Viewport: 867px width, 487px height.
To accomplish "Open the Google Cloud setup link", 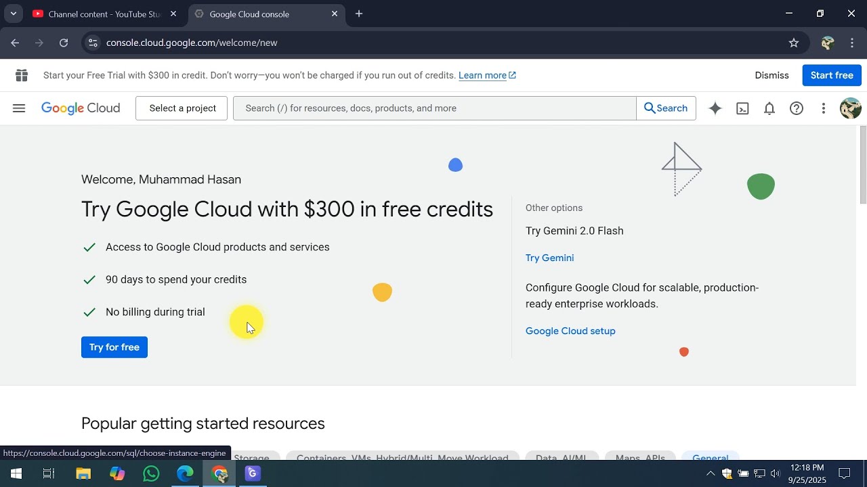I will 570,331.
